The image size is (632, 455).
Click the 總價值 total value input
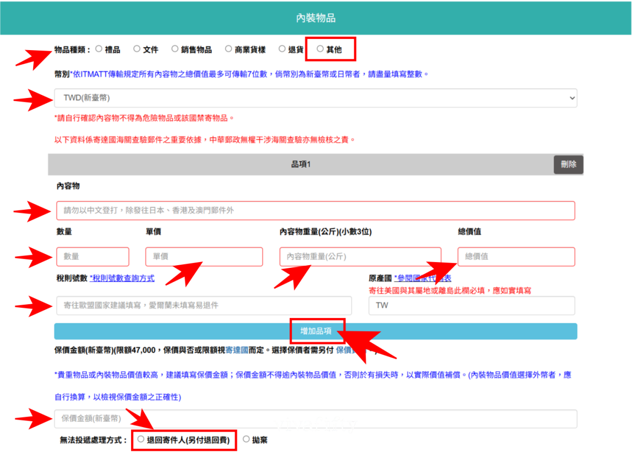(x=516, y=257)
